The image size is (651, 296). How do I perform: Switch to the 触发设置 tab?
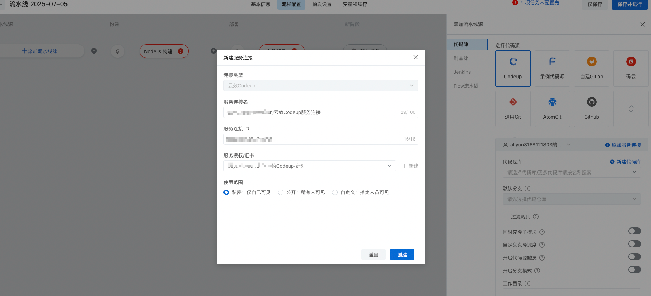[x=322, y=5]
